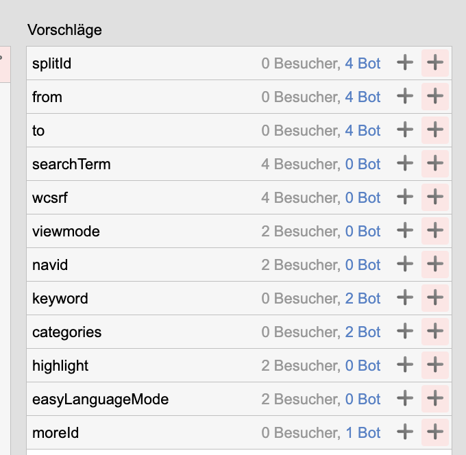
Task: Click pink plus beside viewmode
Action: pyautogui.click(x=435, y=231)
